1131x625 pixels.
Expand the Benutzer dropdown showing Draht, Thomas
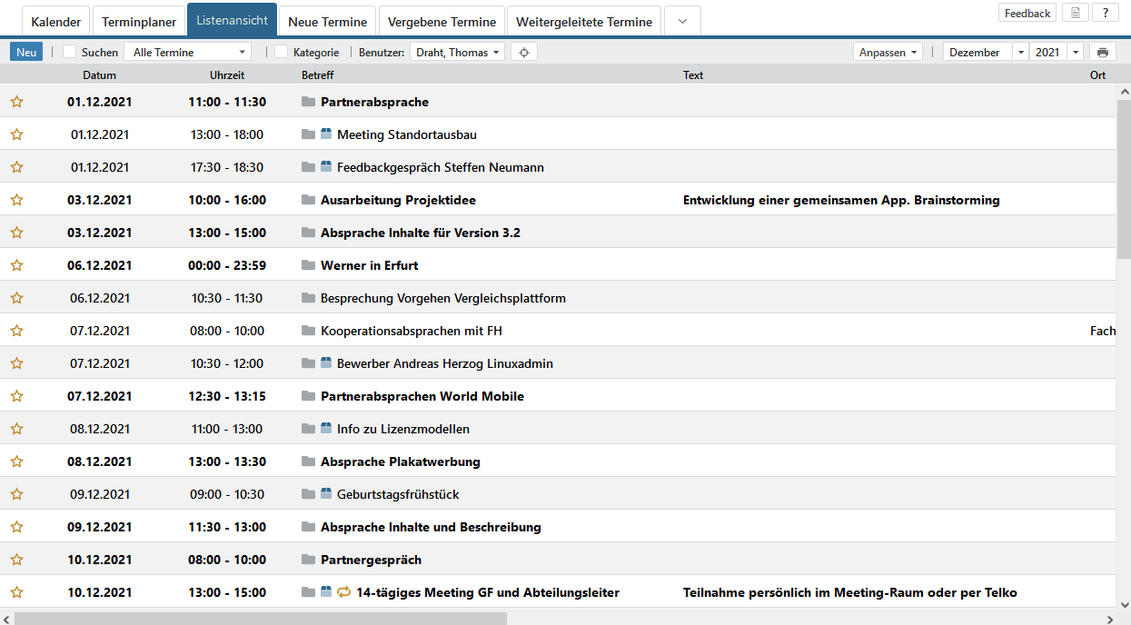pos(459,53)
